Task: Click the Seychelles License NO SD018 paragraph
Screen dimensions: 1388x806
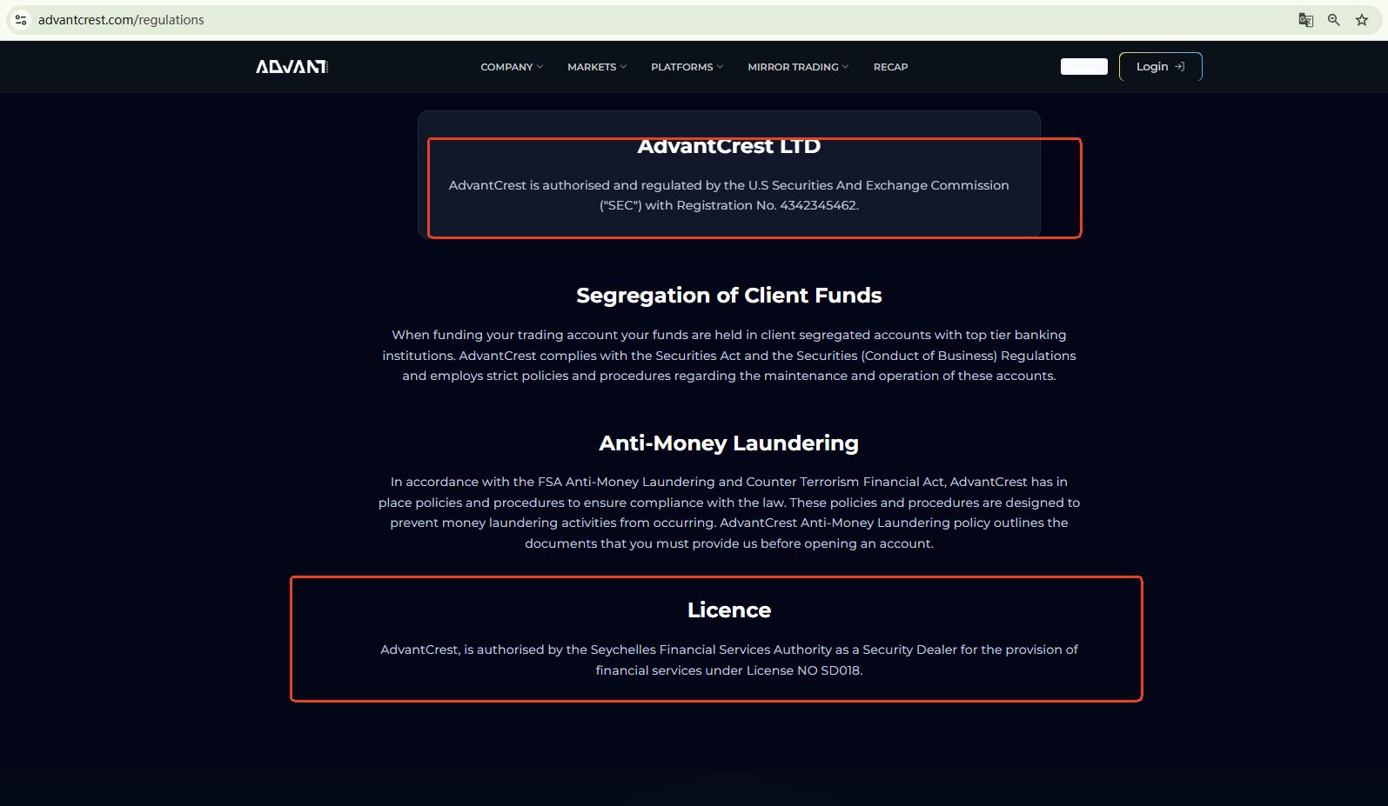Action: click(729, 660)
